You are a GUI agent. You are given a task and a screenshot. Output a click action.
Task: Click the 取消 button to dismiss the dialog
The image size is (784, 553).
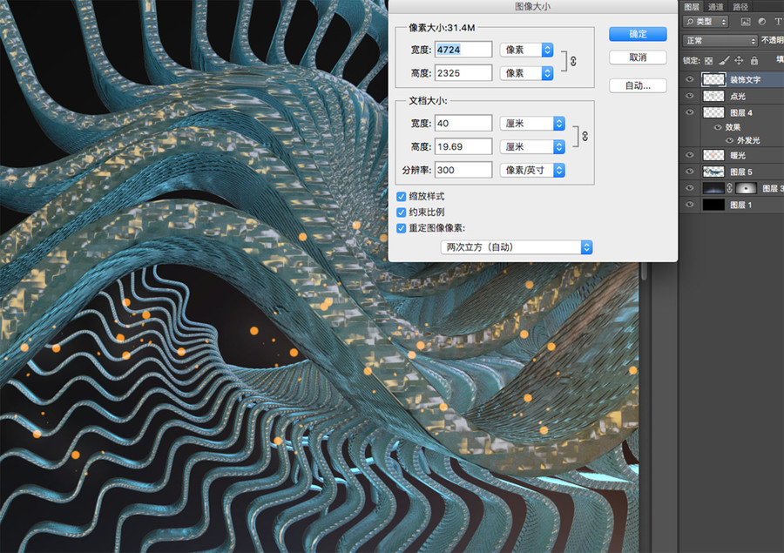(x=638, y=57)
